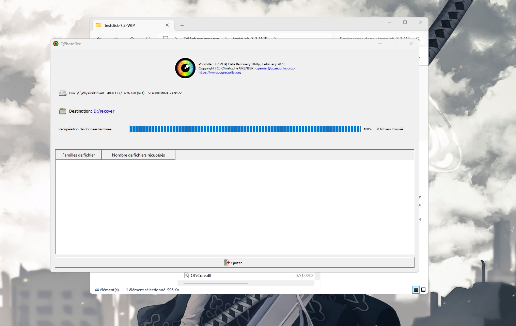This screenshot has height=326, width=516.
Task: Switch Explorer to large icons view
Action: pyautogui.click(x=423, y=290)
